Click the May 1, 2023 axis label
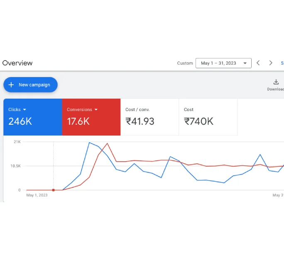Screen dimensions: 284x259 pyautogui.click(x=37, y=195)
